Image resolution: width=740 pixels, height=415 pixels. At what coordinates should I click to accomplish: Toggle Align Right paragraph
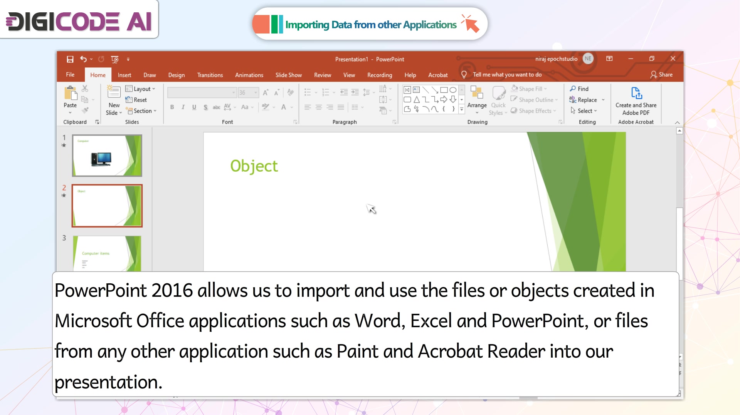click(x=330, y=107)
